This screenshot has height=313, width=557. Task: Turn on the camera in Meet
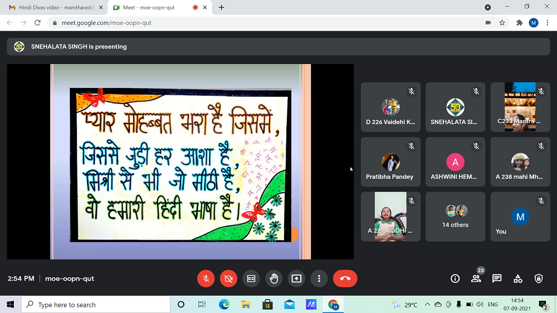(228, 278)
